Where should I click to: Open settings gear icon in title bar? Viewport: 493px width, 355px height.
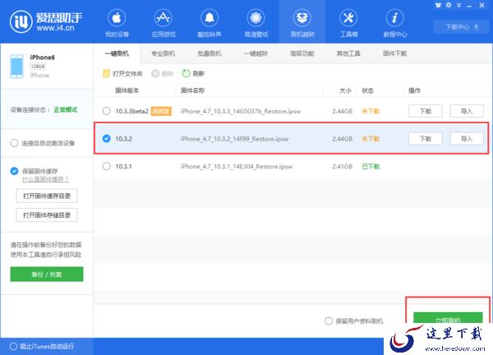click(449, 5)
